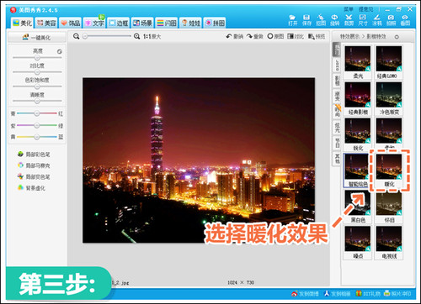Open the 尺寸 resize tool
This screenshot has width=421, height=304.
point(363,20)
